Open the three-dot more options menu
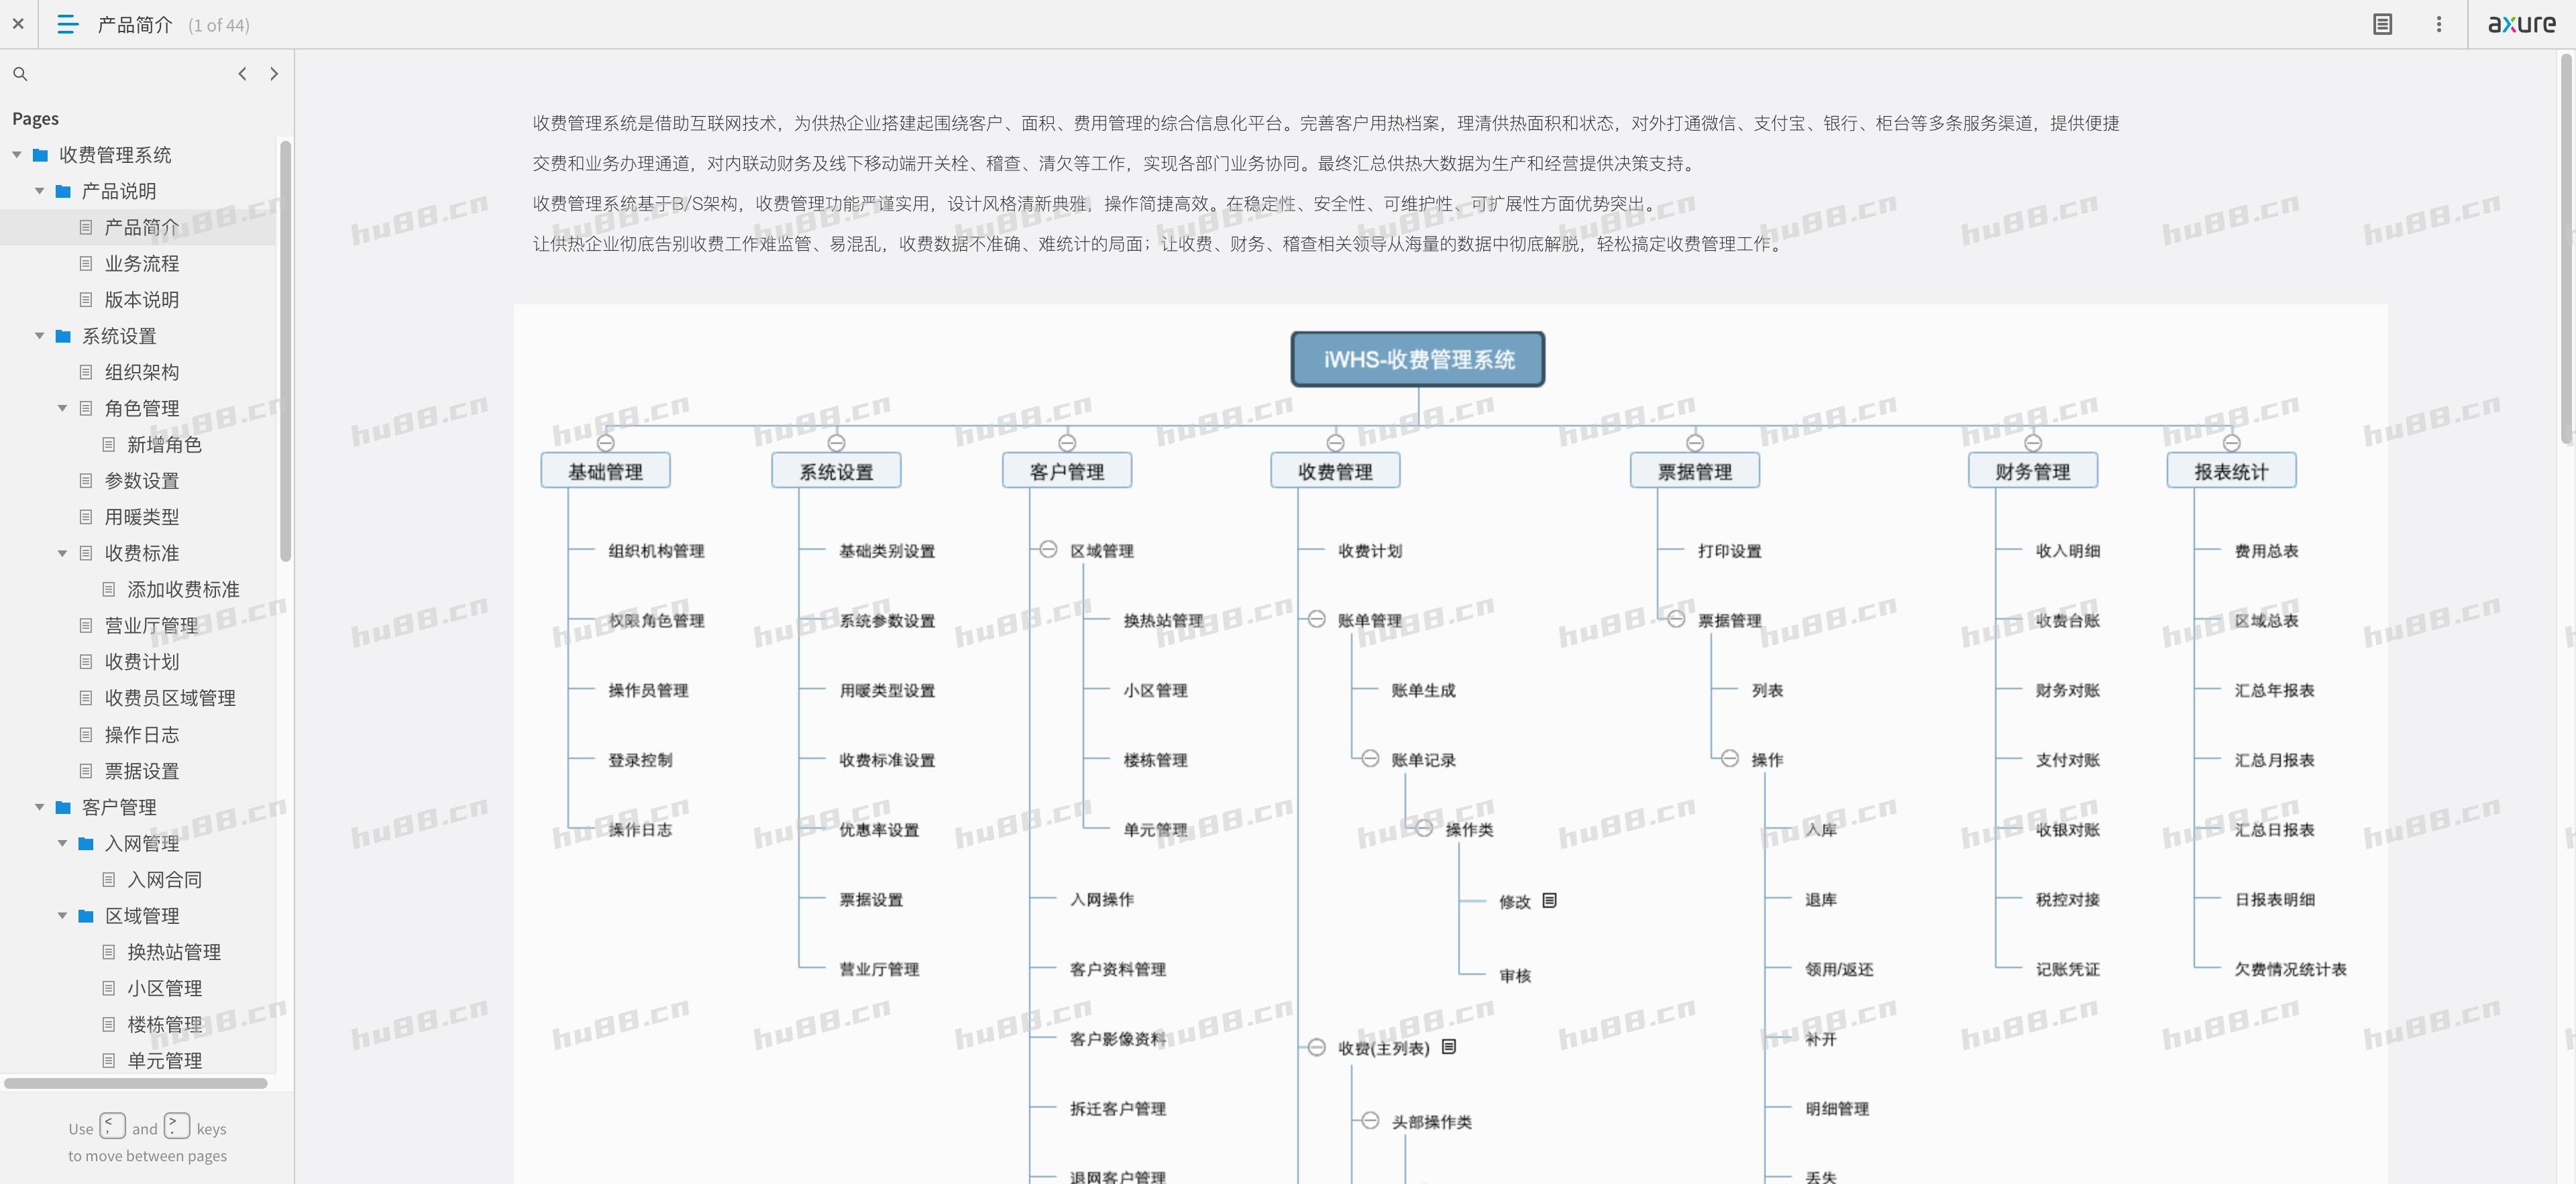Image resolution: width=2576 pixels, height=1184 pixels. click(x=2438, y=24)
